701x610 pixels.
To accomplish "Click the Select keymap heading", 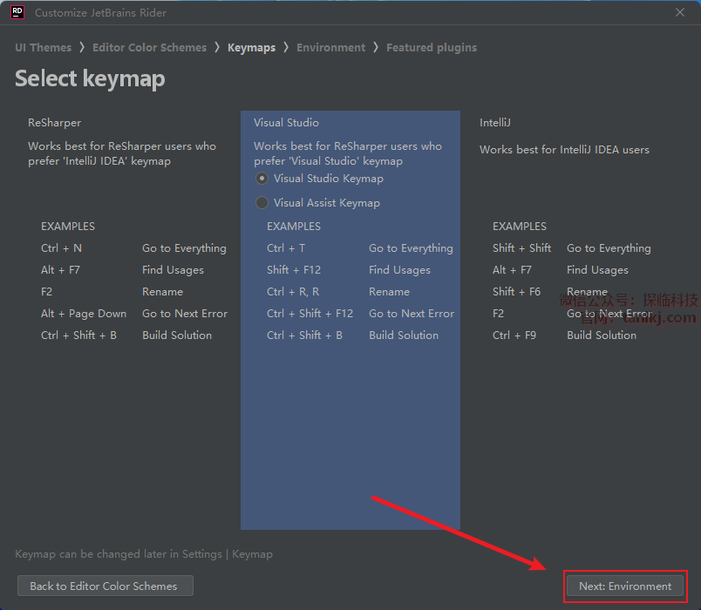I will (x=90, y=78).
